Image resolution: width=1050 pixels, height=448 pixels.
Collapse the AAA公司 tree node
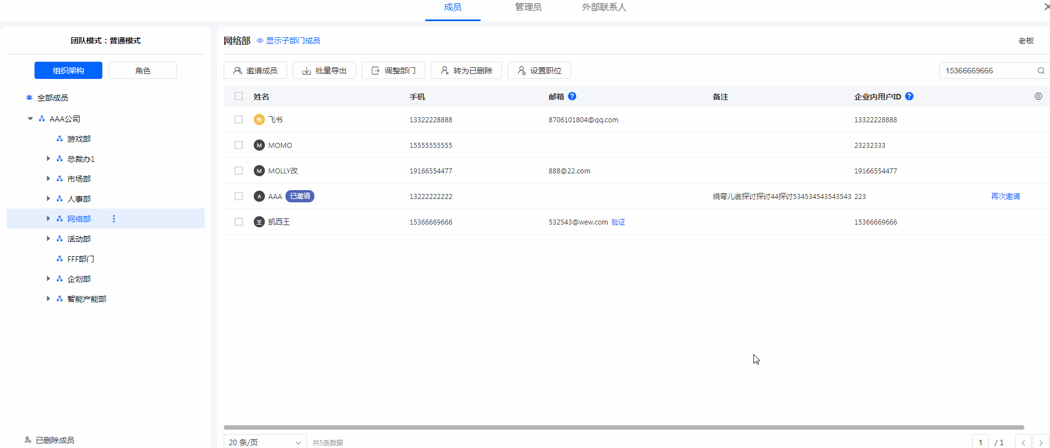click(x=30, y=119)
